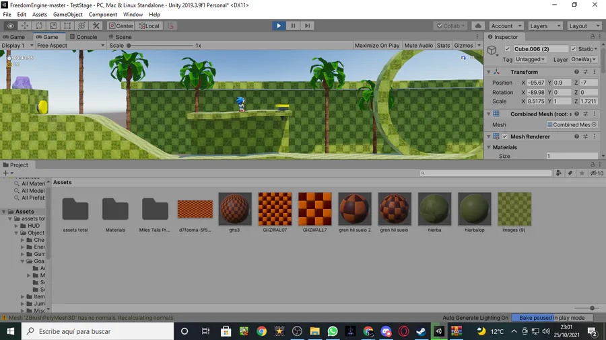Toggle the Cube.006 (2) active checkbox
Viewport: 606px width, 340px height.
[508, 49]
